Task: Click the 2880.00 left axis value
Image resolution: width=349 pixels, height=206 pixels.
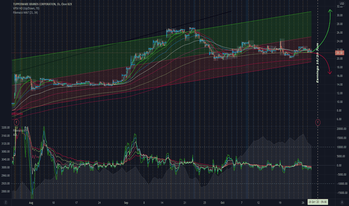Action: click(6, 191)
